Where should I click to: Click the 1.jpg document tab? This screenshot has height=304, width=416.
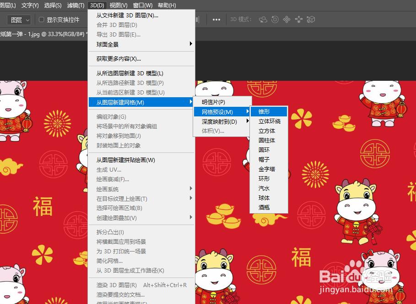43,34
